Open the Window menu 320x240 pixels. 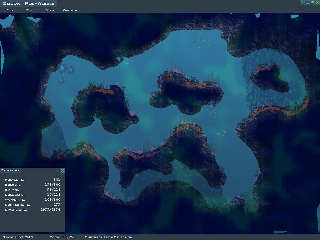(x=70, y=10)
